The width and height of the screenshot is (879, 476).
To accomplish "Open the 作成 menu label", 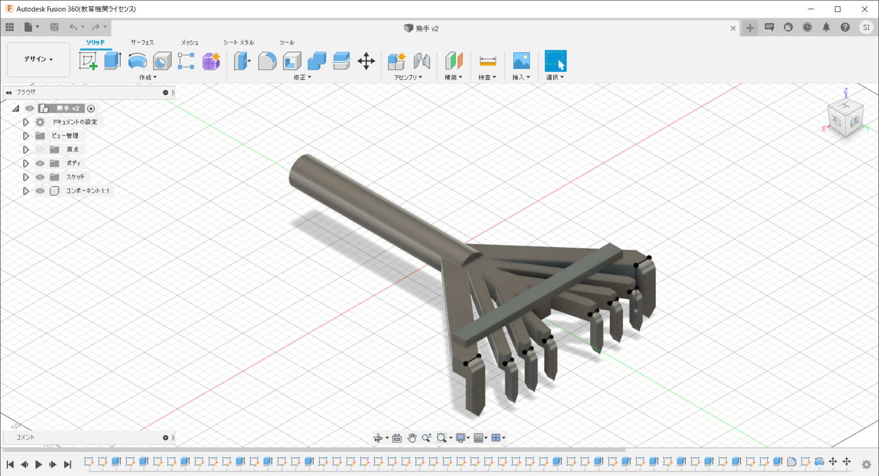I will 147,78.
